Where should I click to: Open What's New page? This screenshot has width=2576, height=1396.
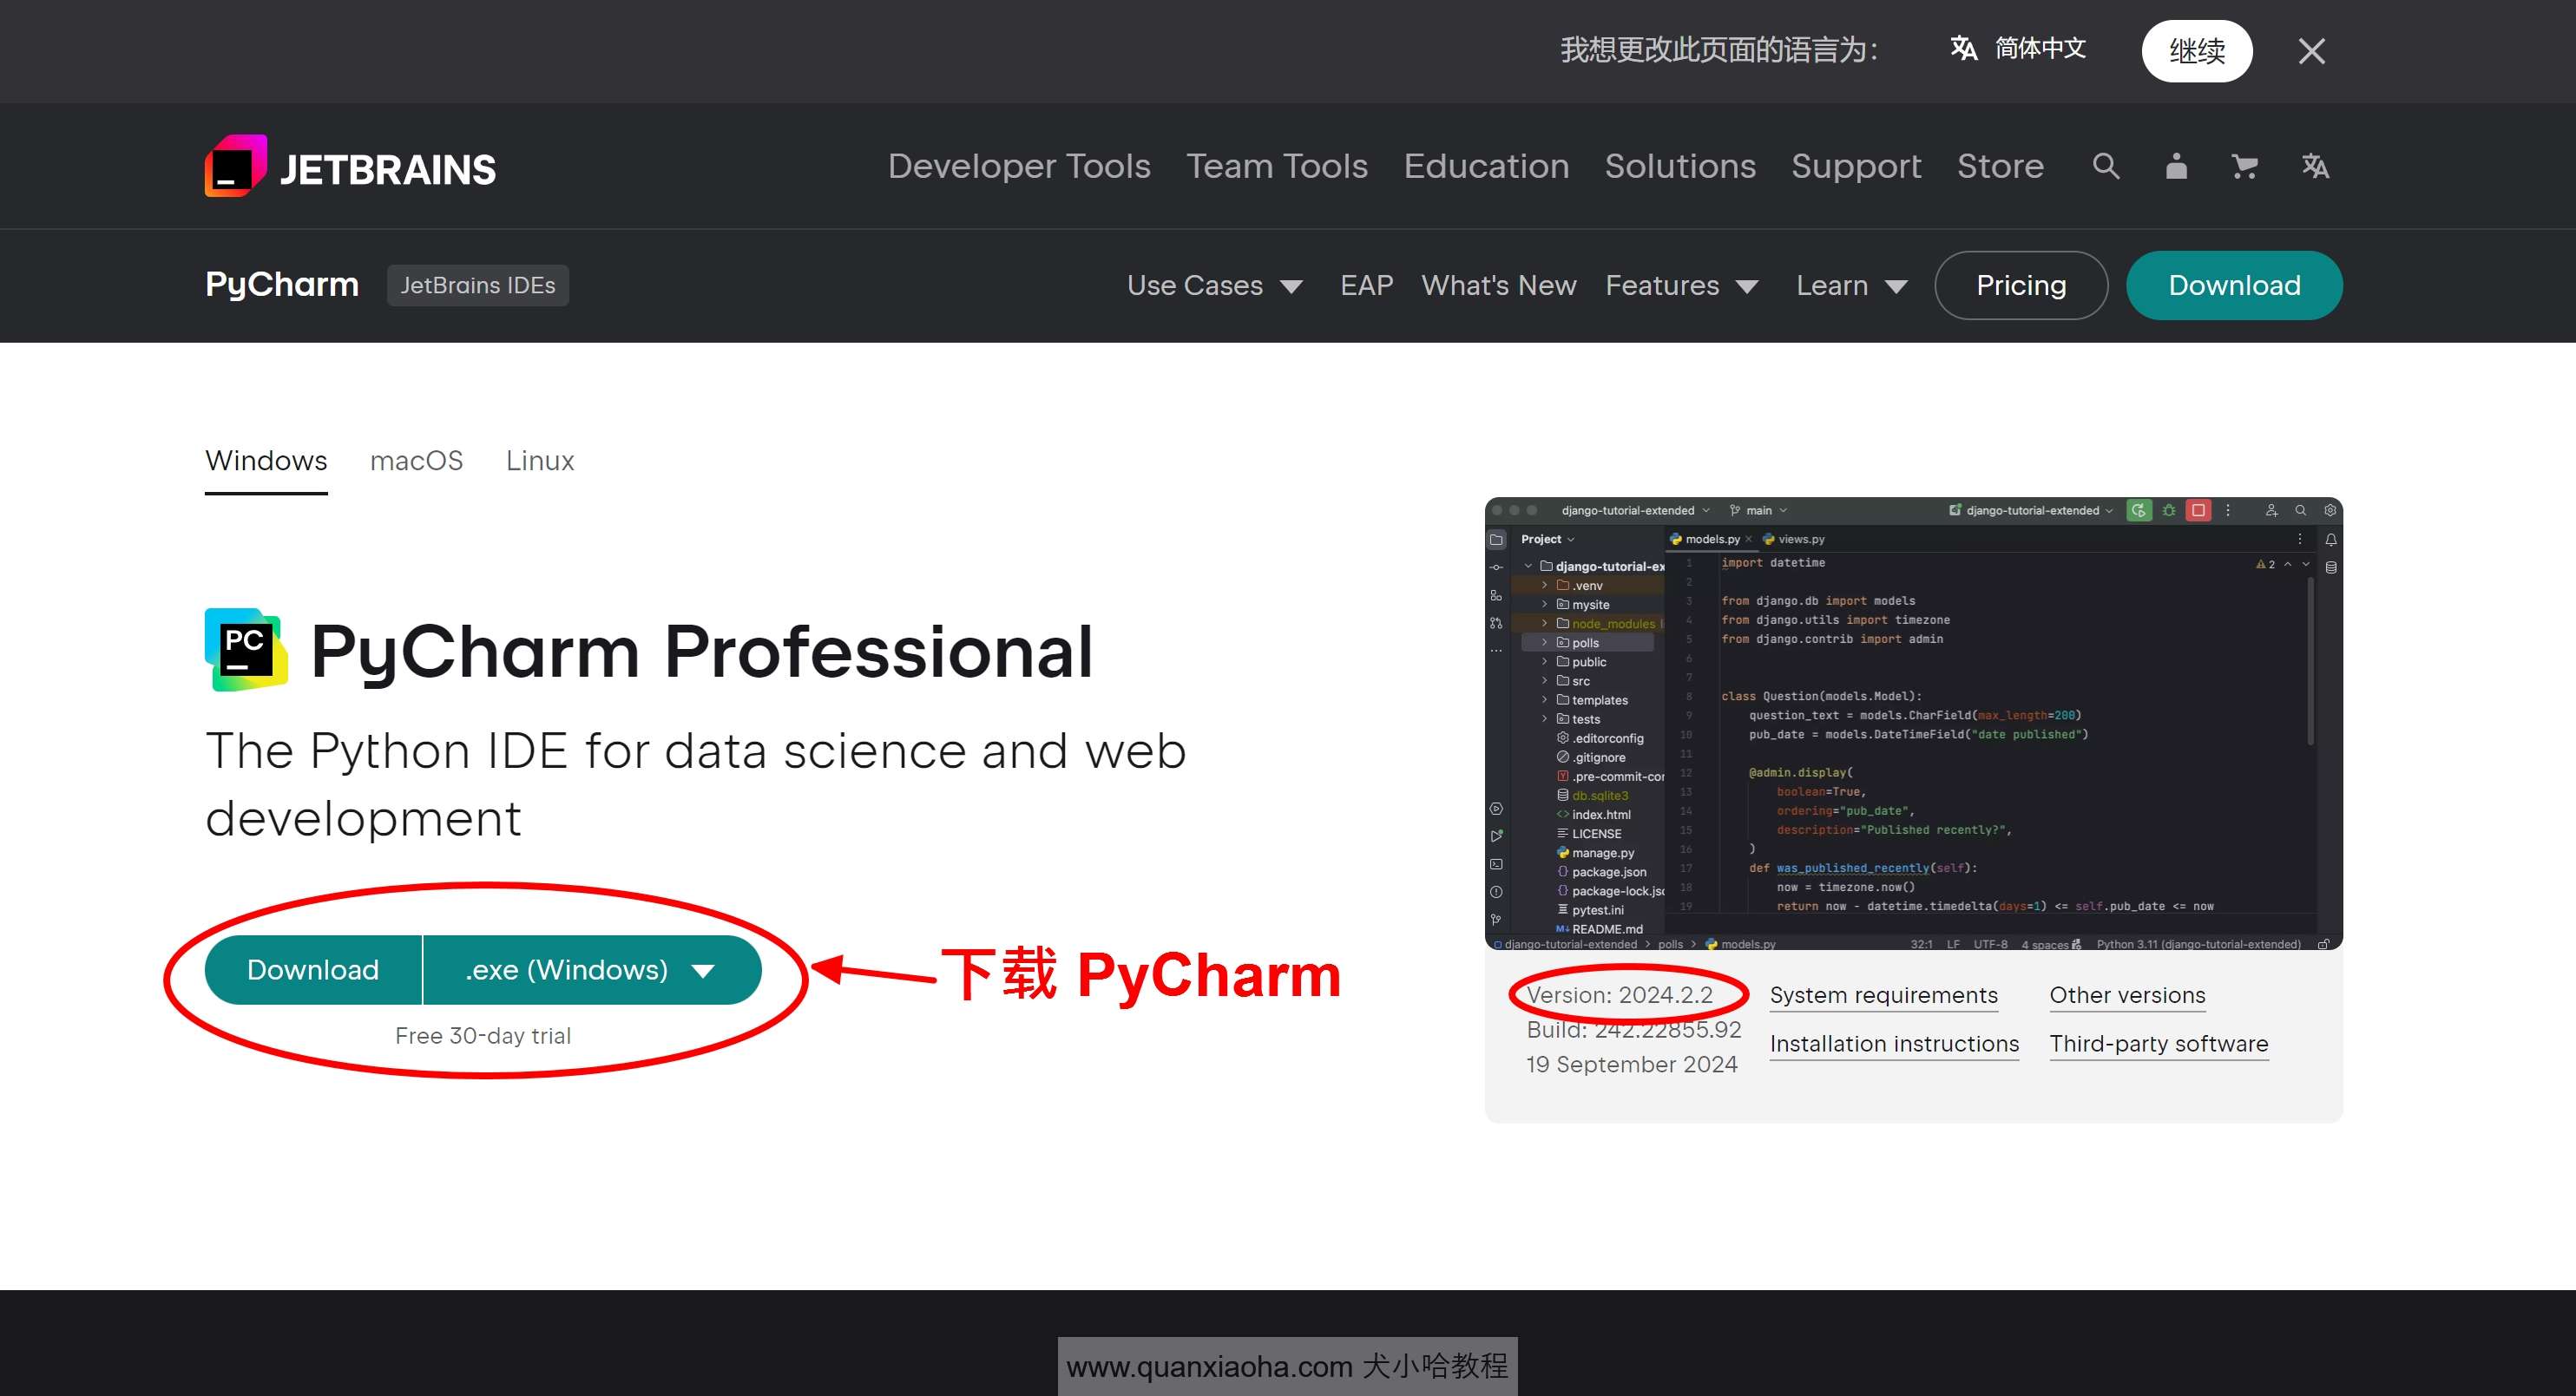[x=1499, y=286]
